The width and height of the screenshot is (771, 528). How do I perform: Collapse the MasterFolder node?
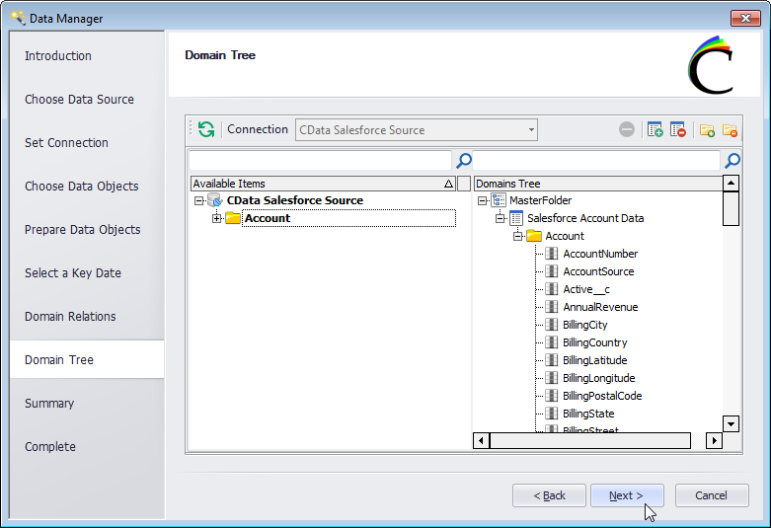[x=482, y=200]
